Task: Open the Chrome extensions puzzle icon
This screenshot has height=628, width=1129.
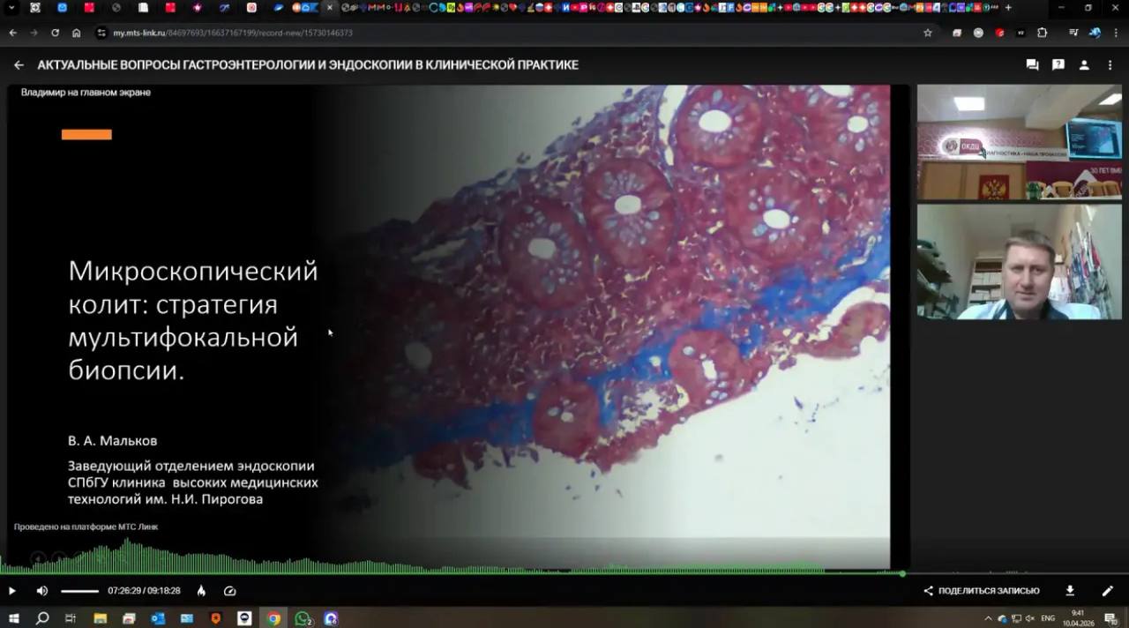Action: click(x=1042, y=33)
